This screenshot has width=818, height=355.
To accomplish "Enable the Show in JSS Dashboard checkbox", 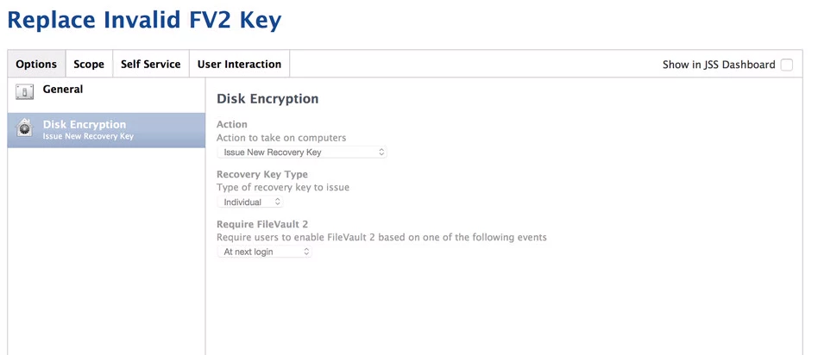I will pos(787,65).
